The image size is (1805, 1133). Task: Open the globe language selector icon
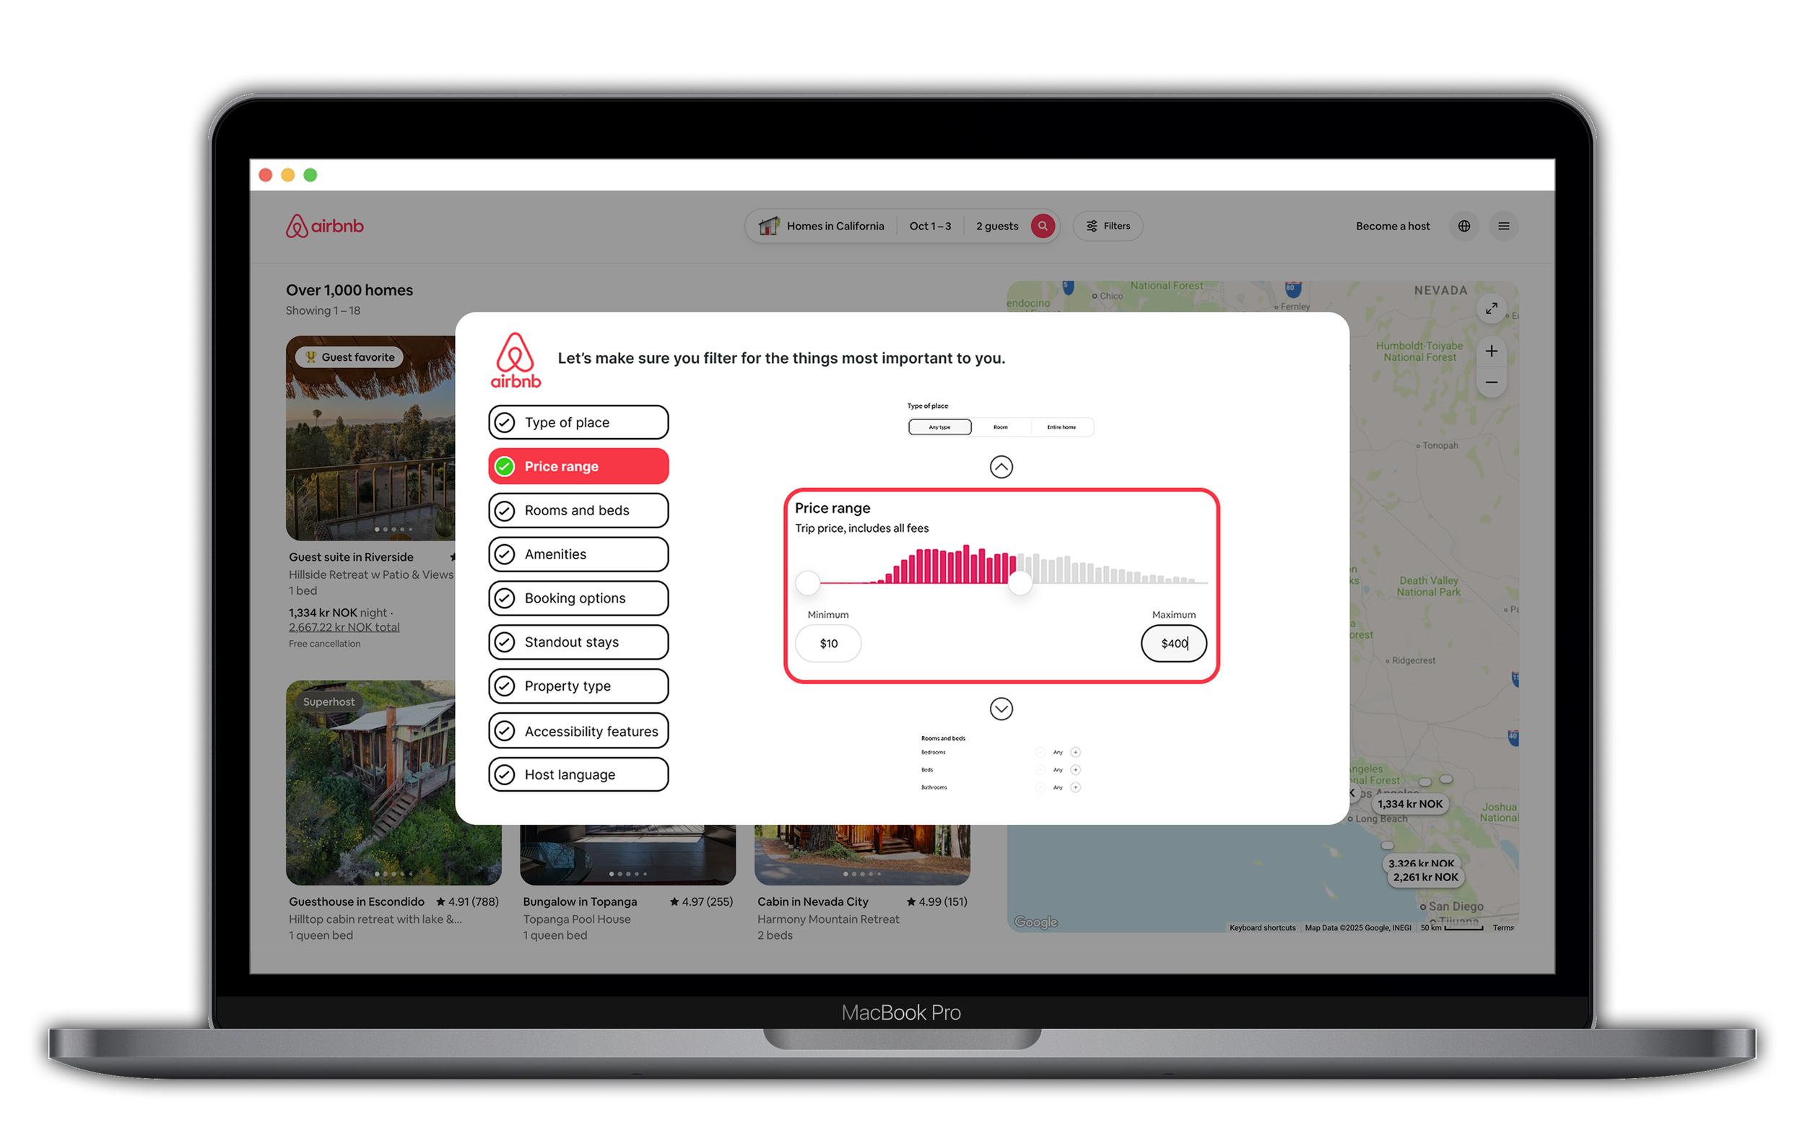(x=1464, y=226)
